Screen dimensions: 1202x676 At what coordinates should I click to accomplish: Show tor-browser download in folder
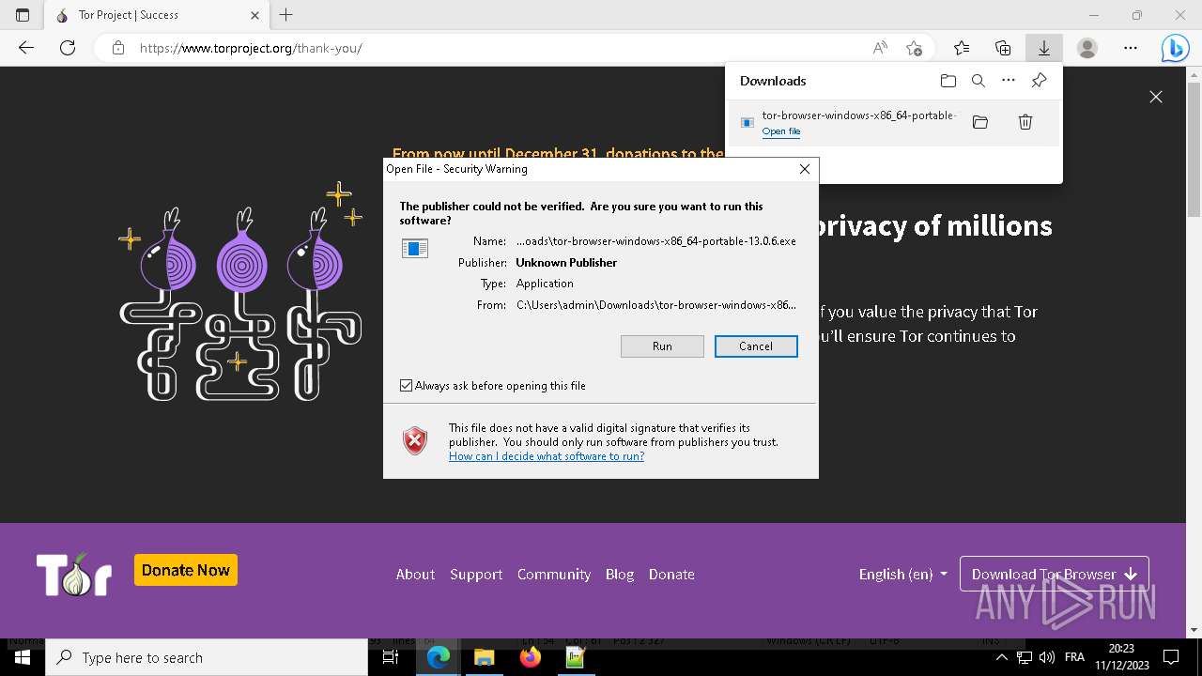point(980,122)
